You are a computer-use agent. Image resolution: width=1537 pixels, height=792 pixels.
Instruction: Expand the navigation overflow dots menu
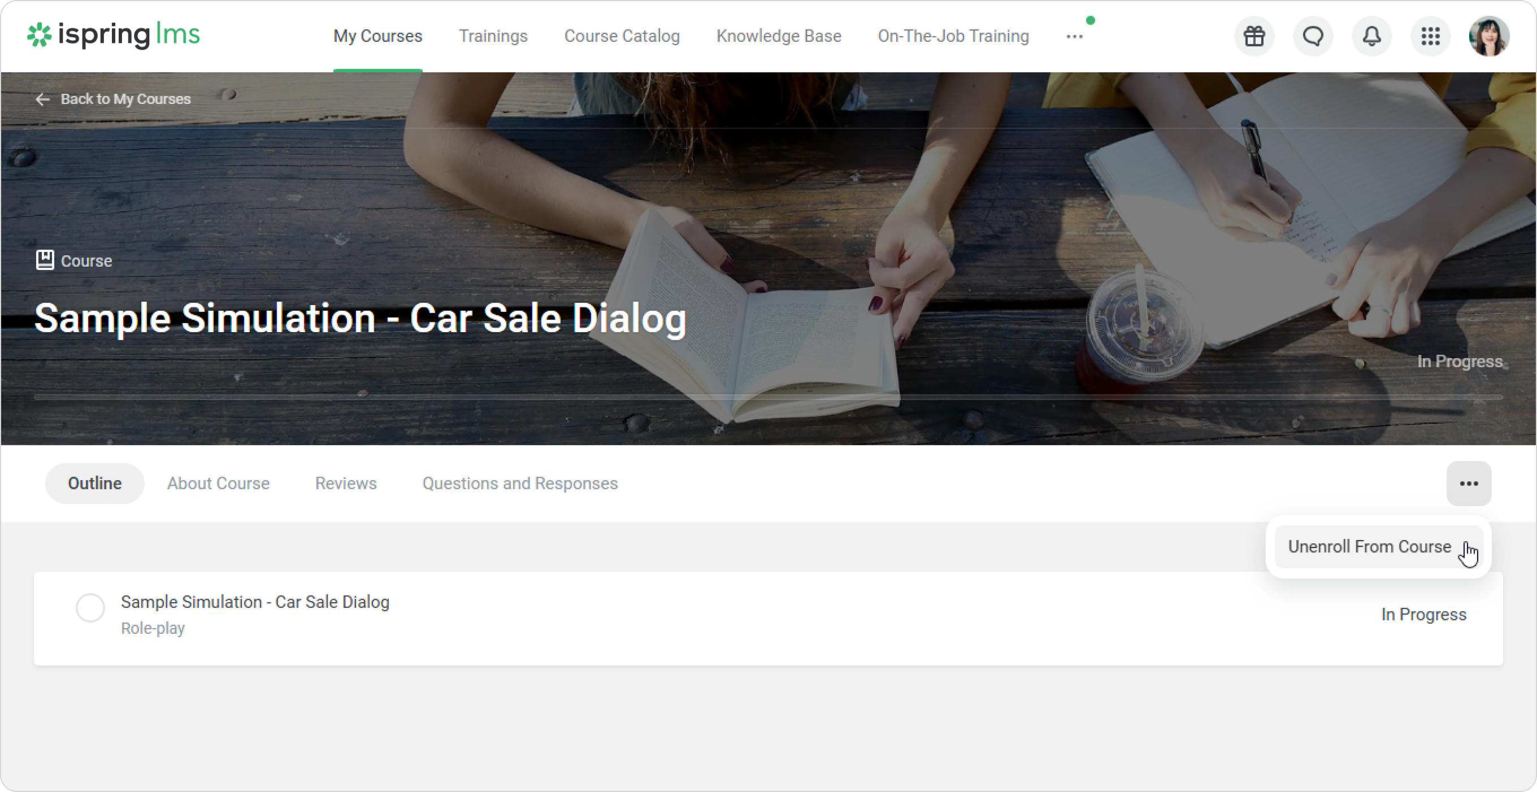[1075, 36]
